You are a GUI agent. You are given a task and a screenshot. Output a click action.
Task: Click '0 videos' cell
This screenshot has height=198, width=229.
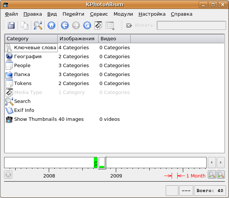coord(109,119)
